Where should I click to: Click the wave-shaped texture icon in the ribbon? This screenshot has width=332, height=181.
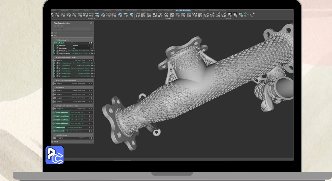pos(195,15)
